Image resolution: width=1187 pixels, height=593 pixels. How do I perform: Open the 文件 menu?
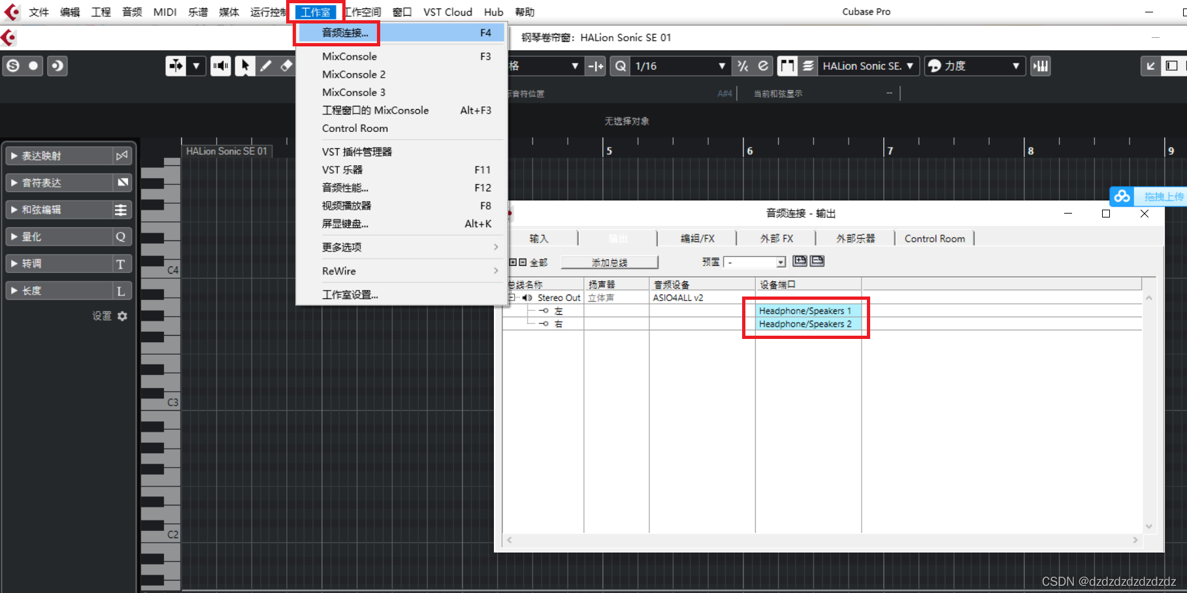pos(39,12)
